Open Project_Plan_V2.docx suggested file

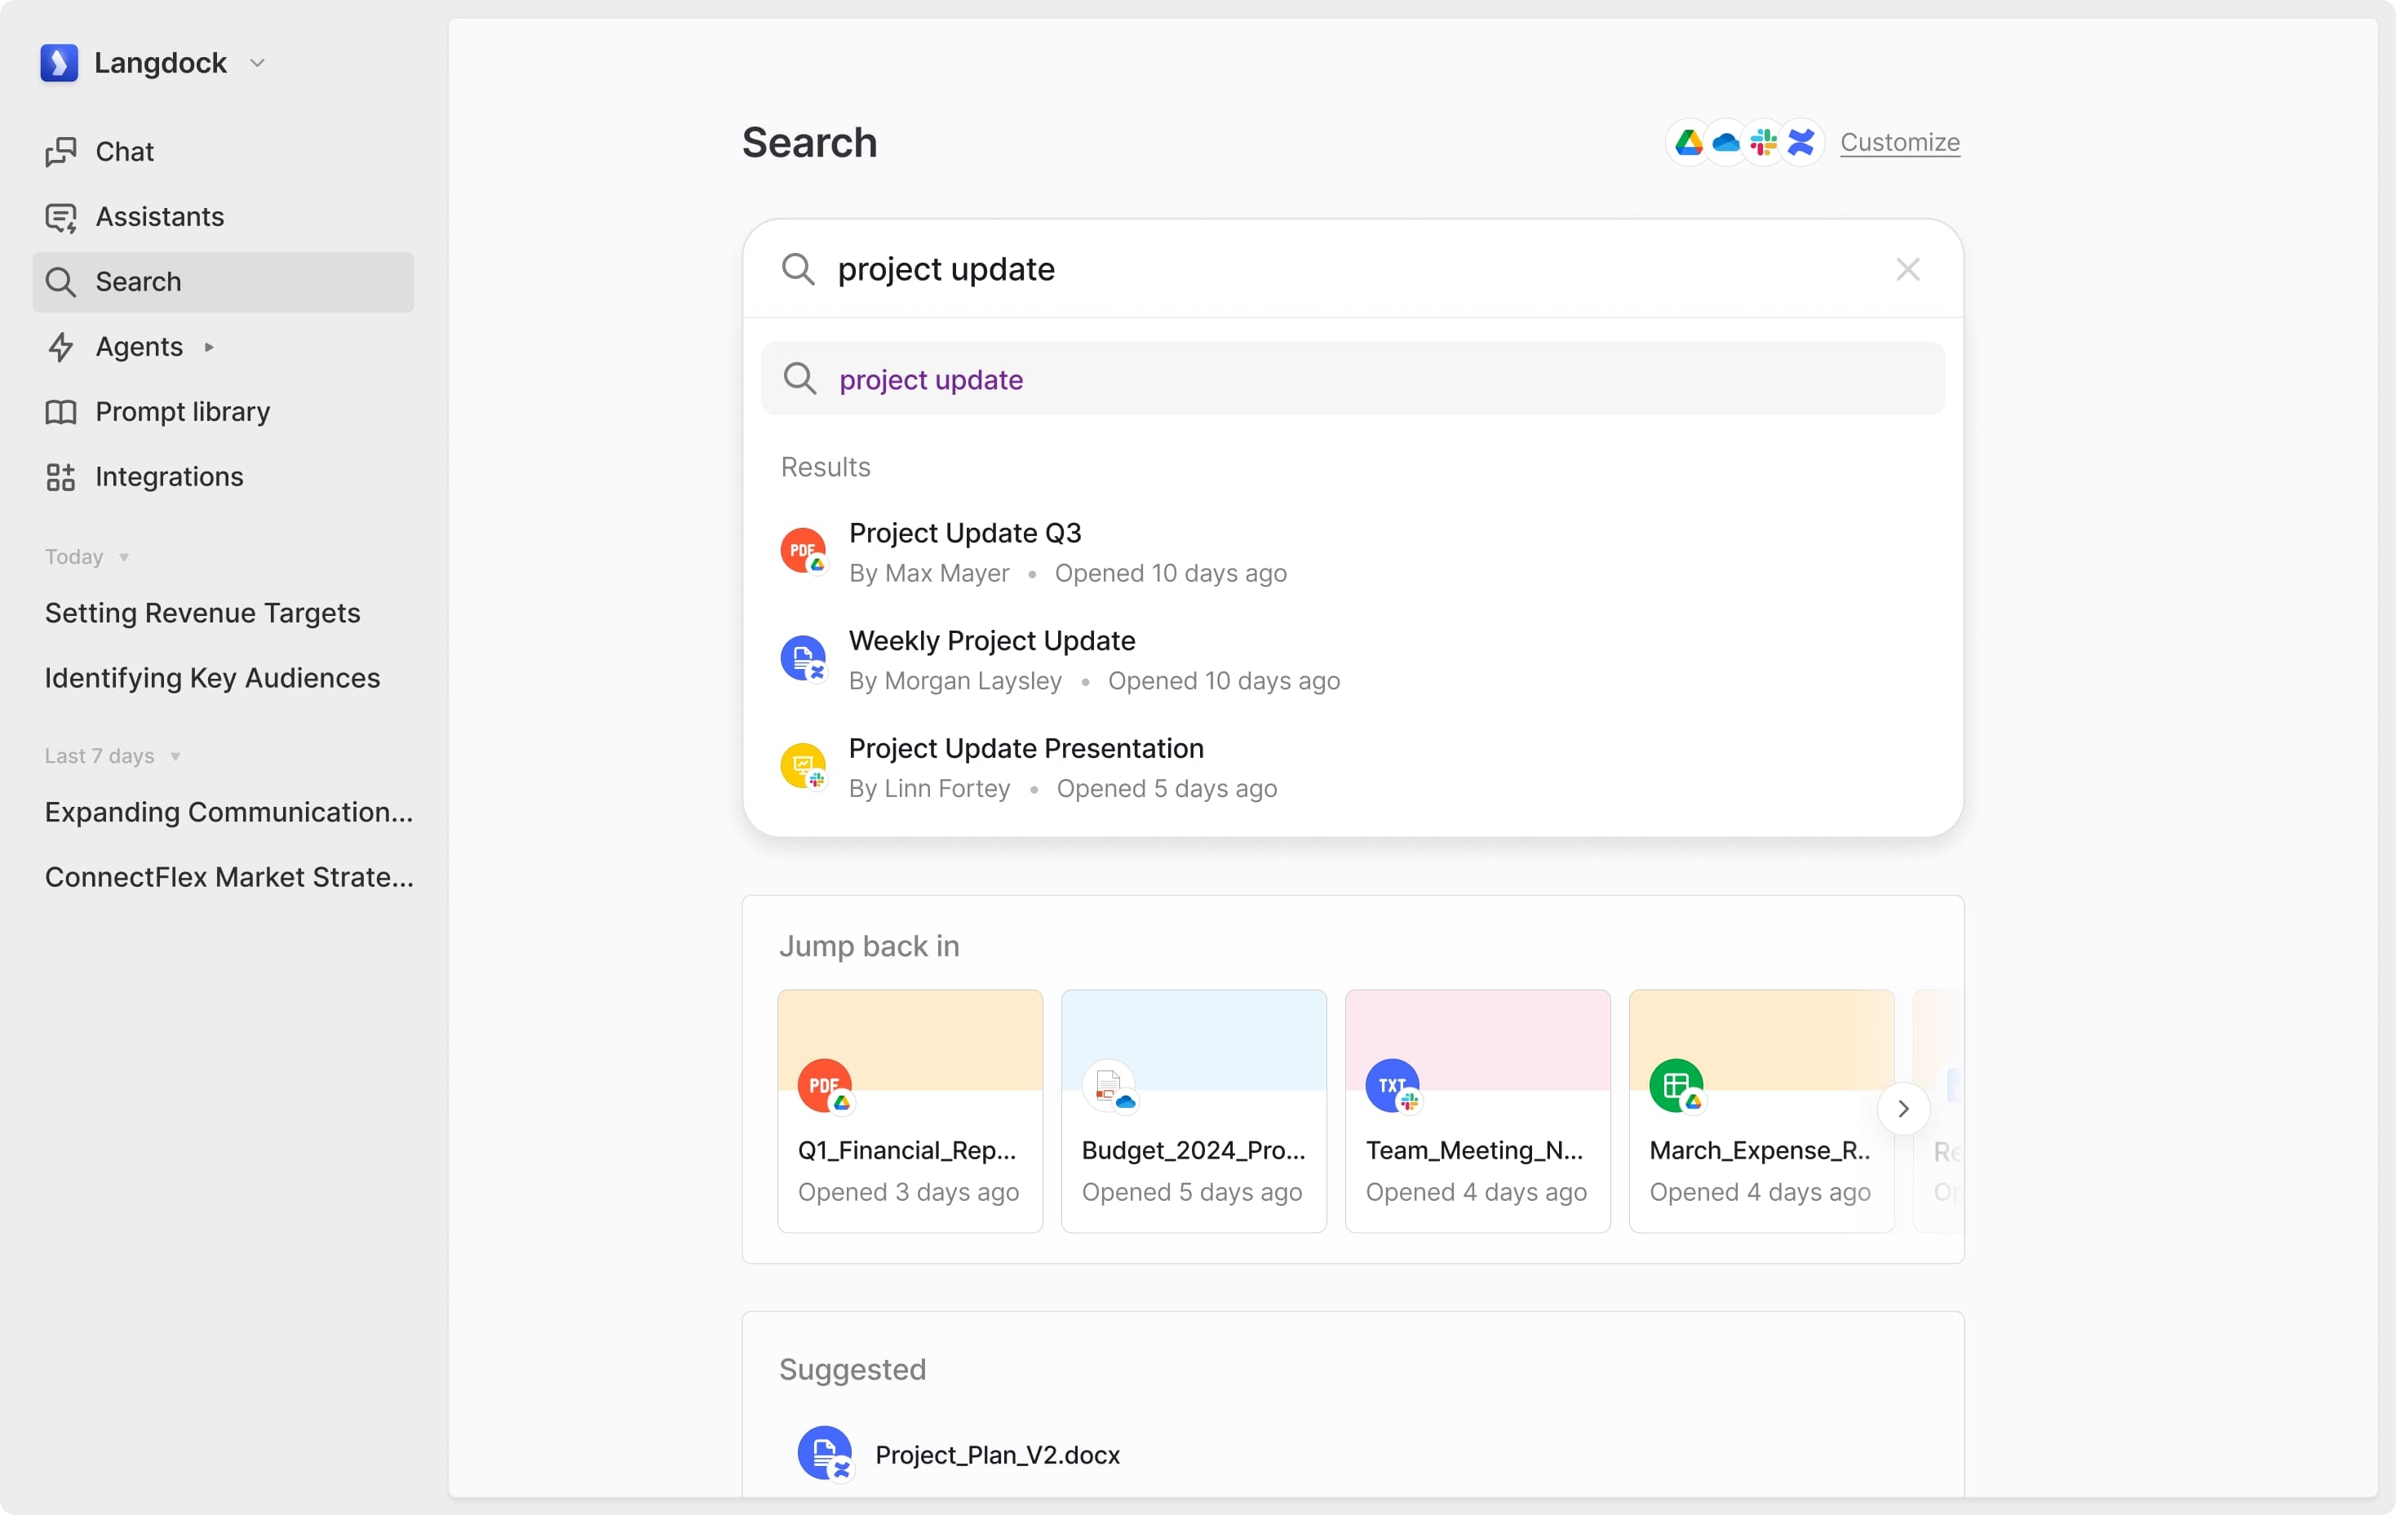pos(996,1452)
